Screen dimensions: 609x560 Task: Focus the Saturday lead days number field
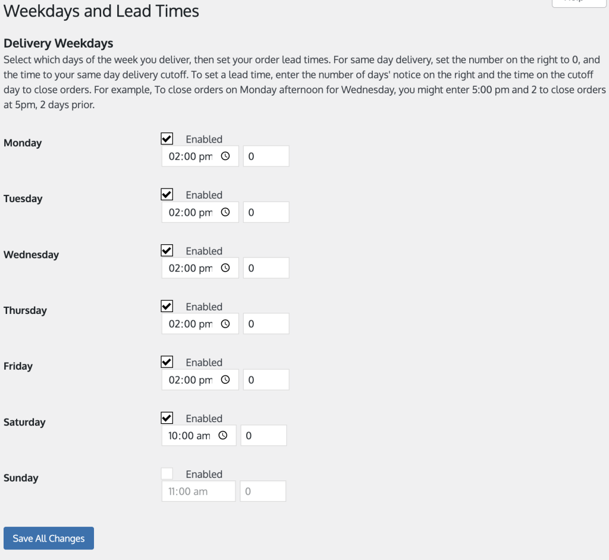pyautogui.click(x=263, y=435)
